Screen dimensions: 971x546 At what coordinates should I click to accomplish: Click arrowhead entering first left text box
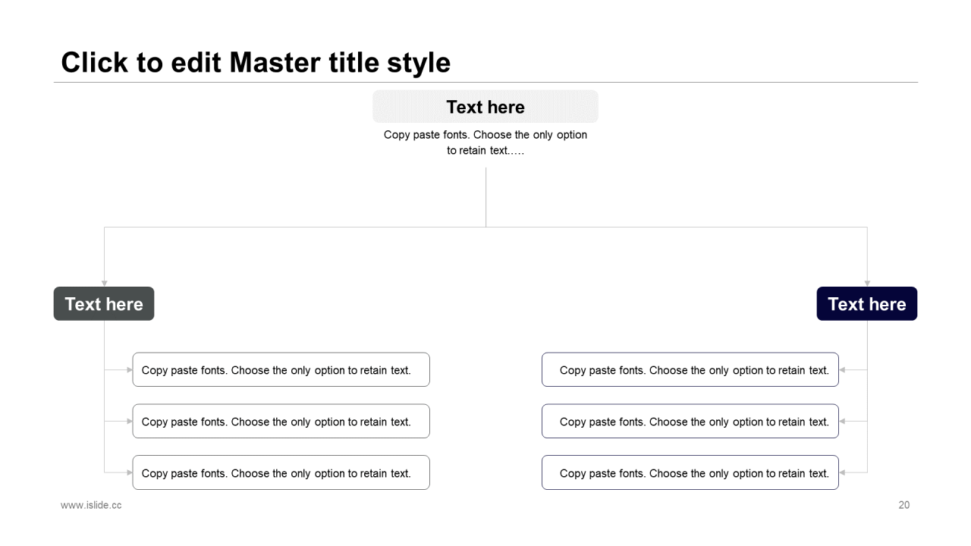129,370
